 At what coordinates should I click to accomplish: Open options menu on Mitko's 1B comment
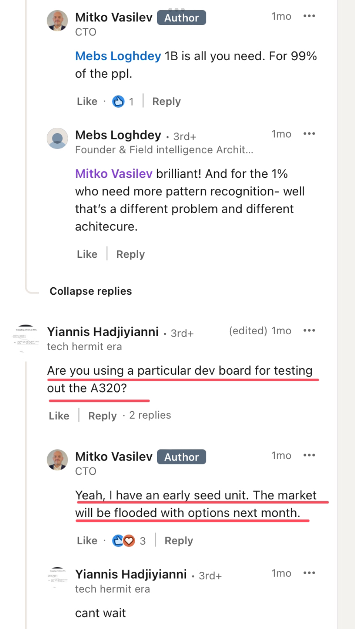click(x=309, y=16)
